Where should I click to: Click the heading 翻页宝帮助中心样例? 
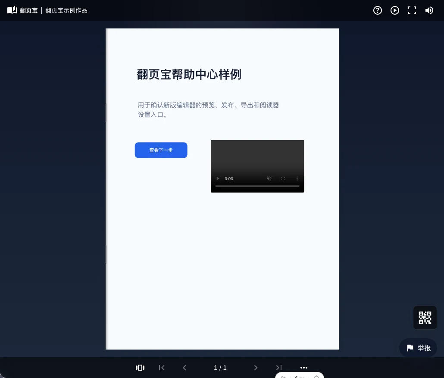[x=189, y=75]
